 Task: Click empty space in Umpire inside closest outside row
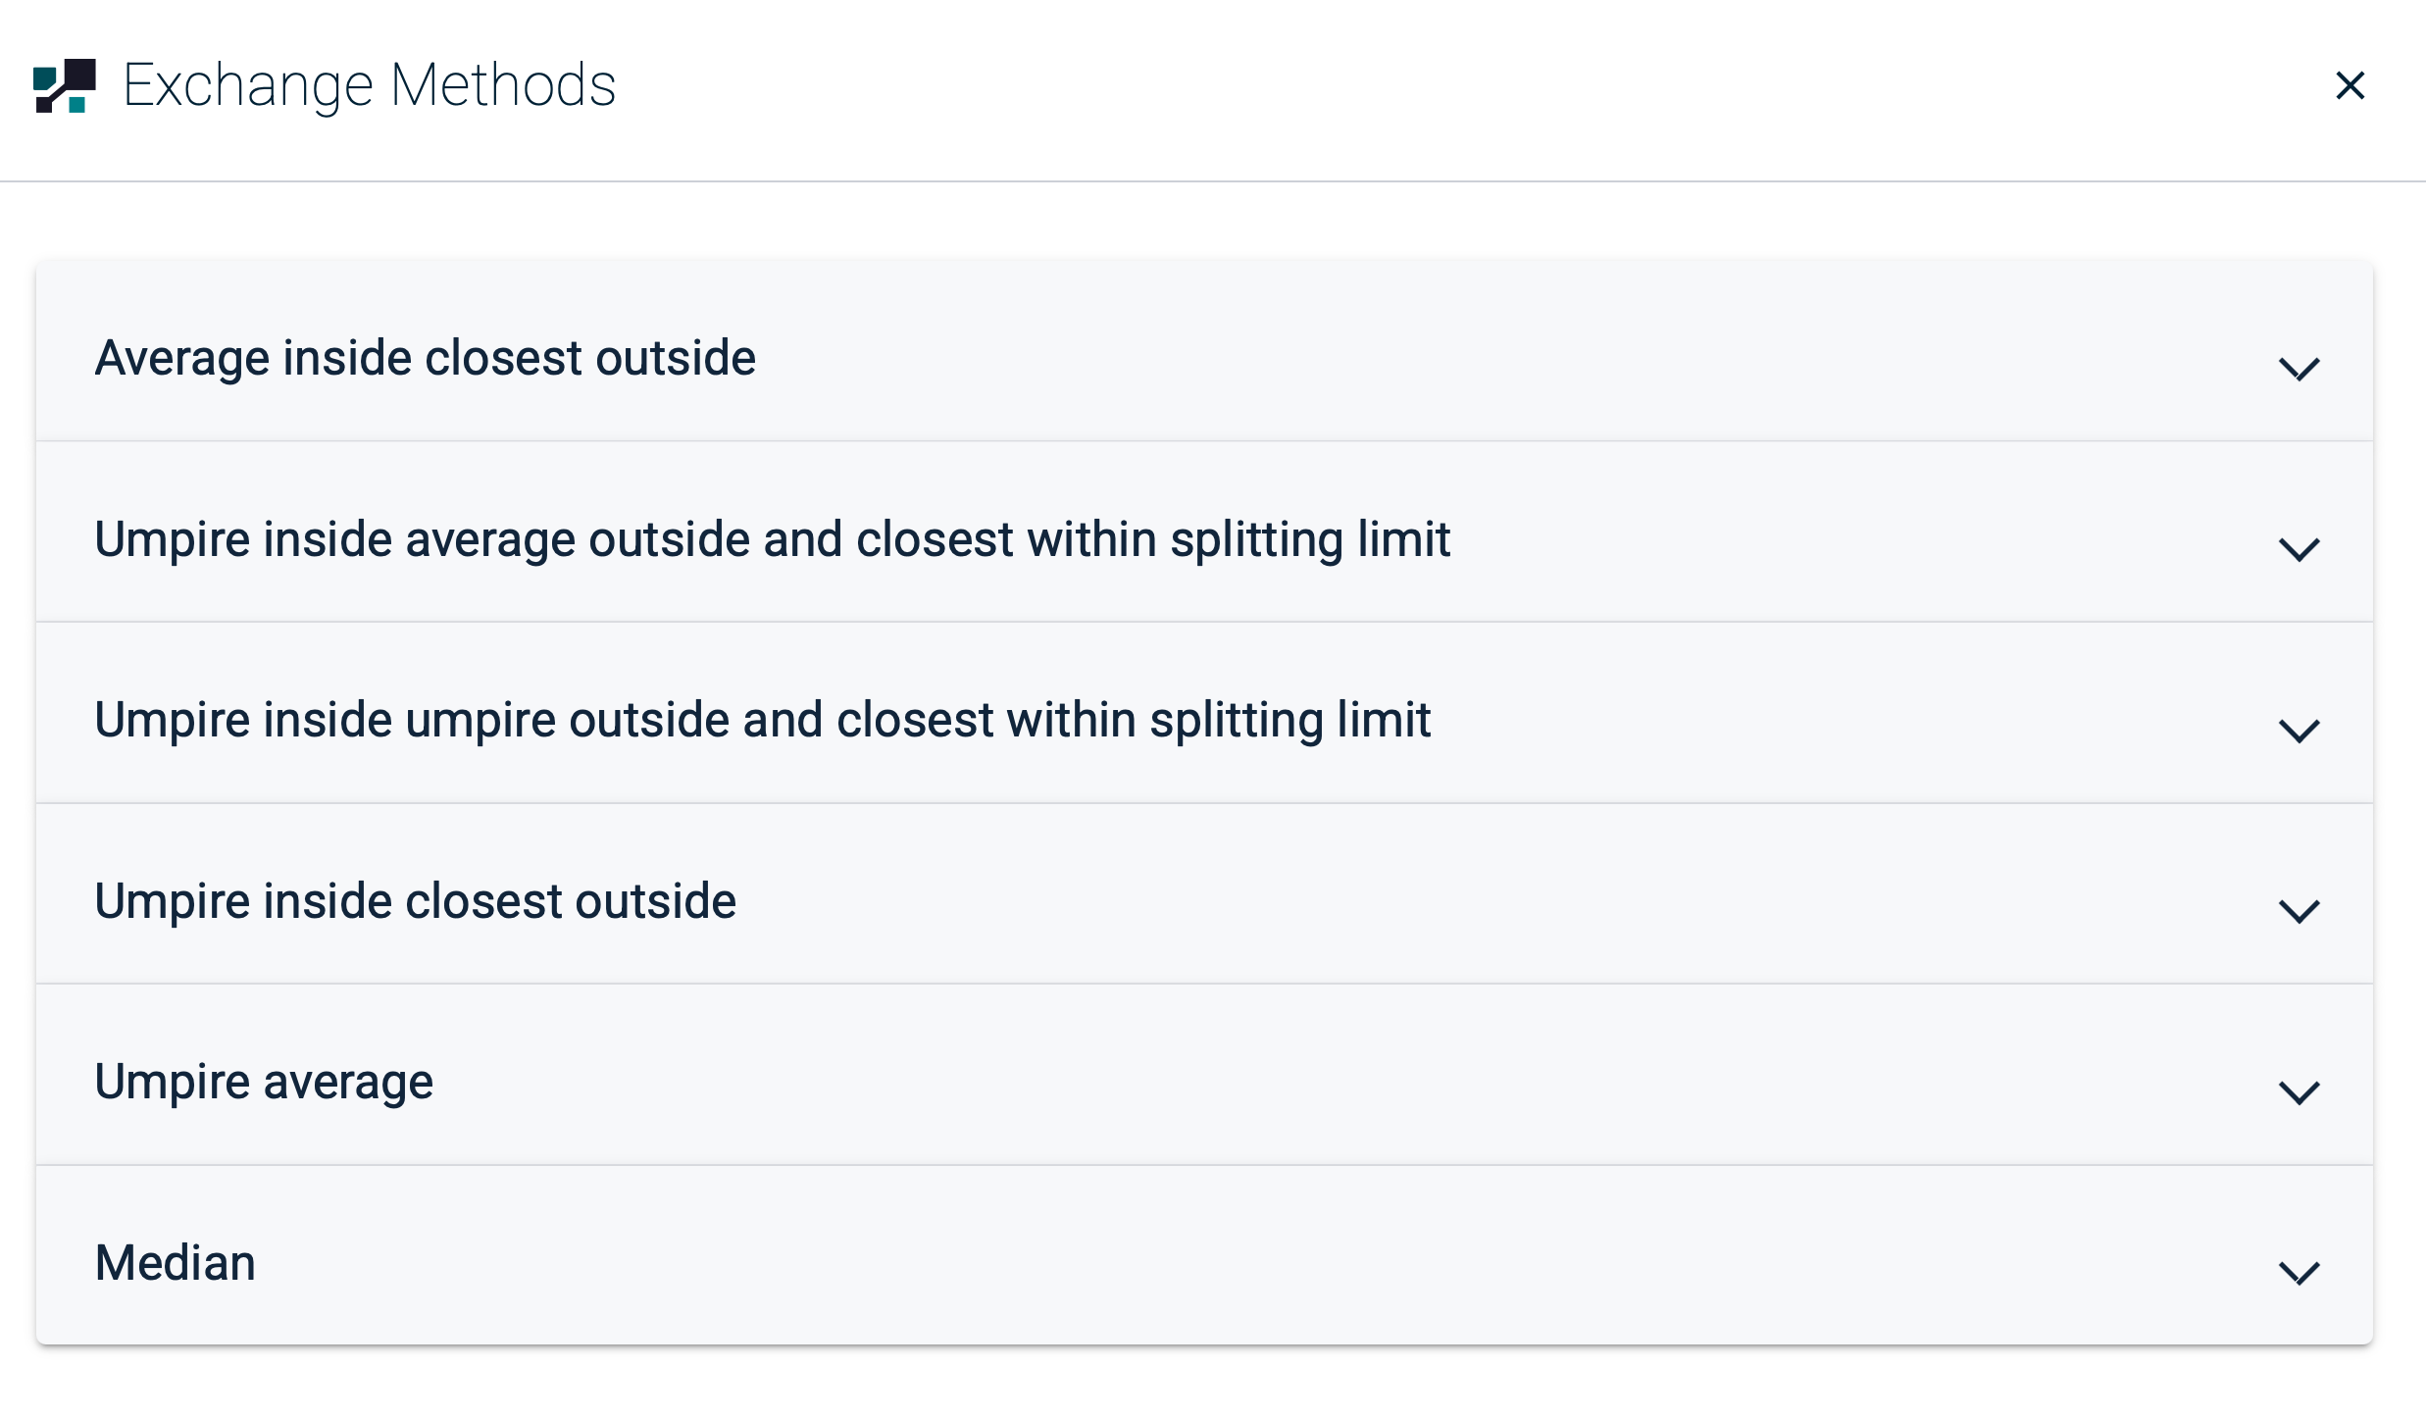1471,901
